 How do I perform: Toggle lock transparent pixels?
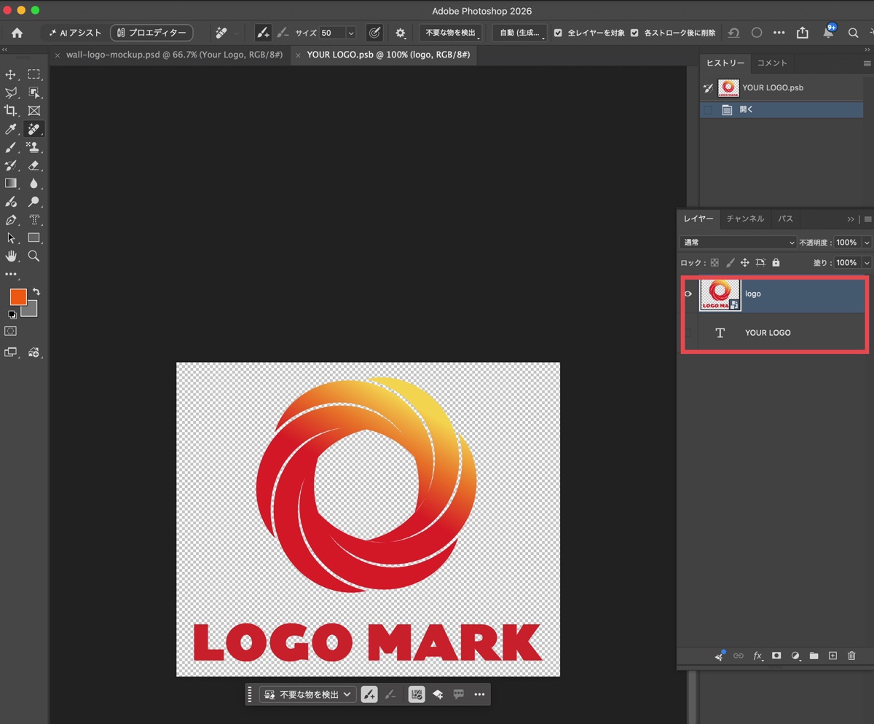tap(714, 262)
